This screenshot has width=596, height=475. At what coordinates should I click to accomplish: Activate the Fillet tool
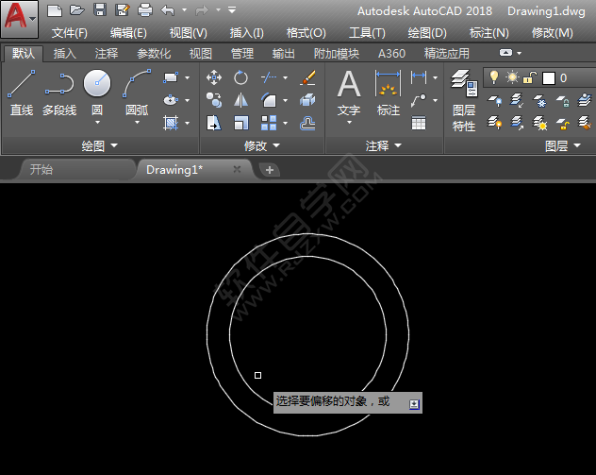coord(269,100)
